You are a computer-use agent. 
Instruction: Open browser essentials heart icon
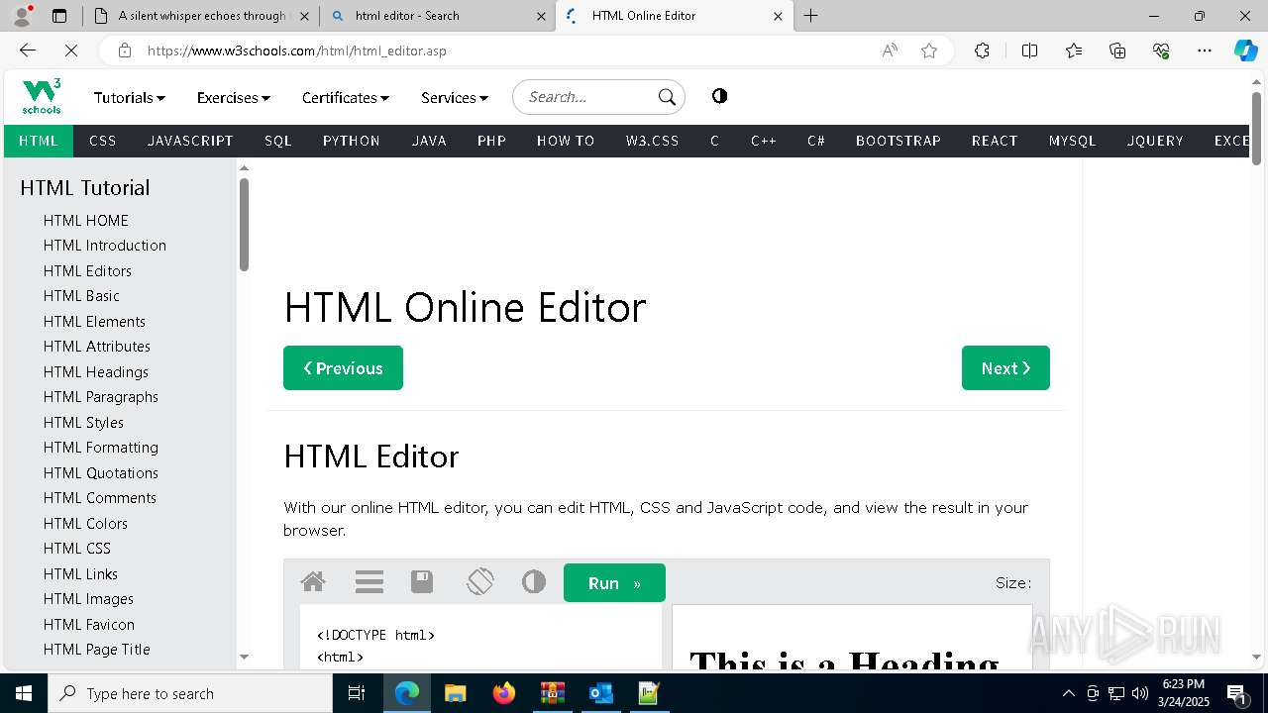pos(1161,51)
